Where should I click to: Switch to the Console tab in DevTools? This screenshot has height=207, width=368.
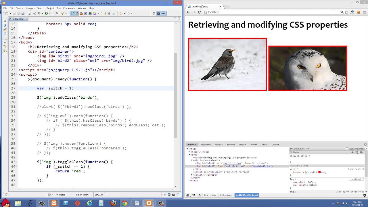point(275,145)
